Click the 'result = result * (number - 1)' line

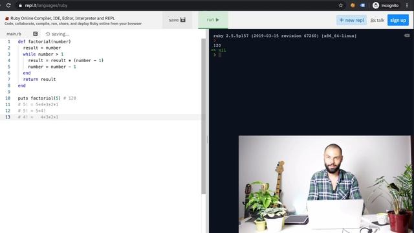click(x=66, y=60)
